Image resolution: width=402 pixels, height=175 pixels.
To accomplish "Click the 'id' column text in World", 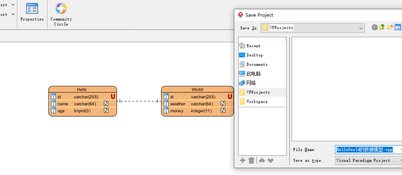I will point(172,97).
